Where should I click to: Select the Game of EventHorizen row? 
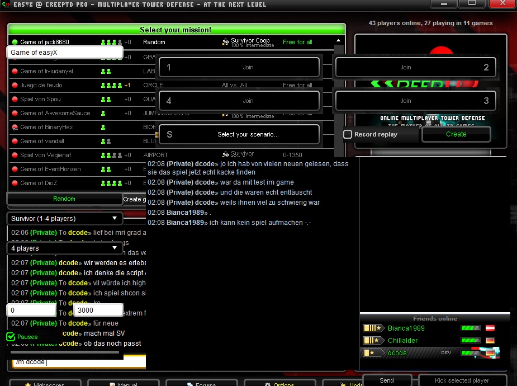click(78, 169)
